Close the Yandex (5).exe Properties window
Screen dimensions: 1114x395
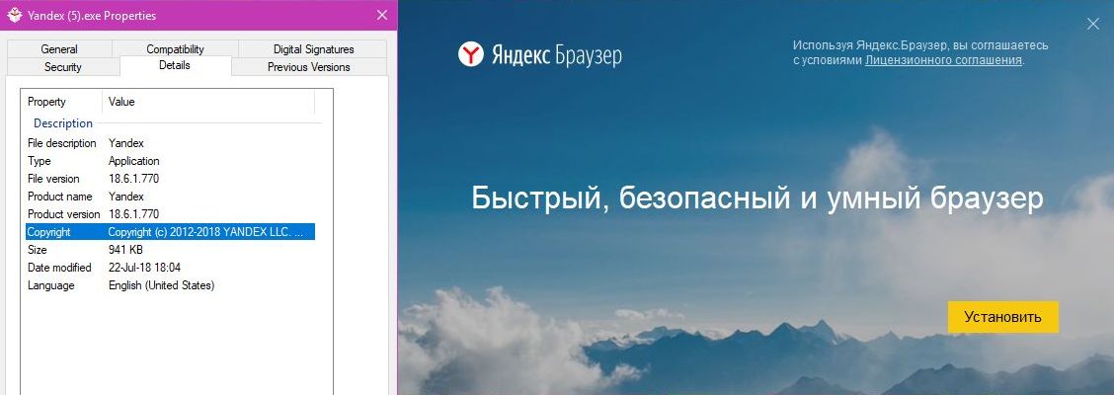coord(382,15)
